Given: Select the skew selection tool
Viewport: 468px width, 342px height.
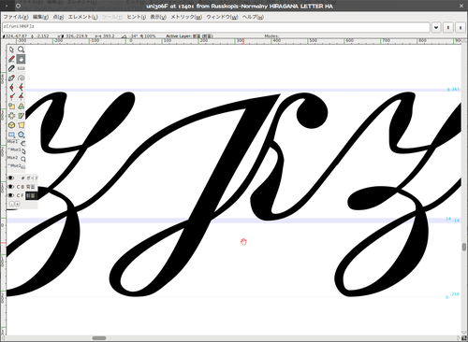Looking at the screenshot, I should click(21, 116).
